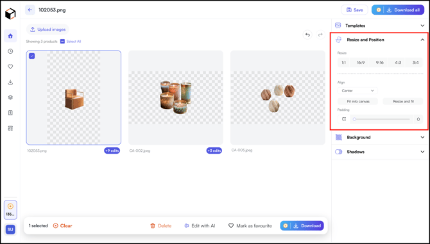This screenshot has height=244, width=430.
Task: Click the Templates panel icon
Action: click(338, 25)
